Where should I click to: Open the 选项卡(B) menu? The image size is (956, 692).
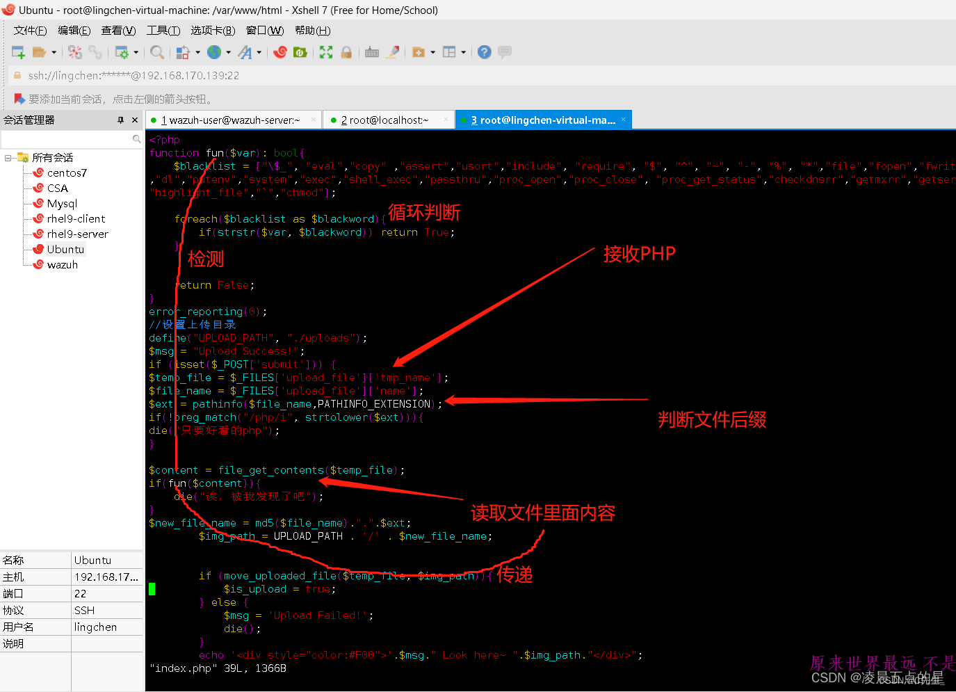tap(213, 31)
